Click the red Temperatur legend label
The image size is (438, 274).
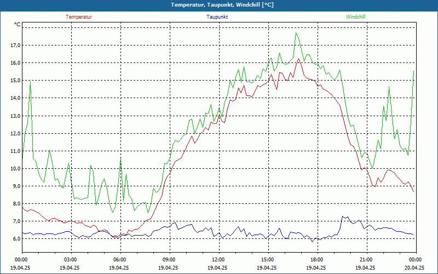(x=79, y=17)
